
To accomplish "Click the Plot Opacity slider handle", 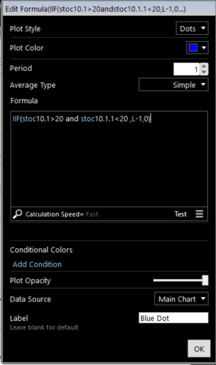I will click(x=205, y=281).
